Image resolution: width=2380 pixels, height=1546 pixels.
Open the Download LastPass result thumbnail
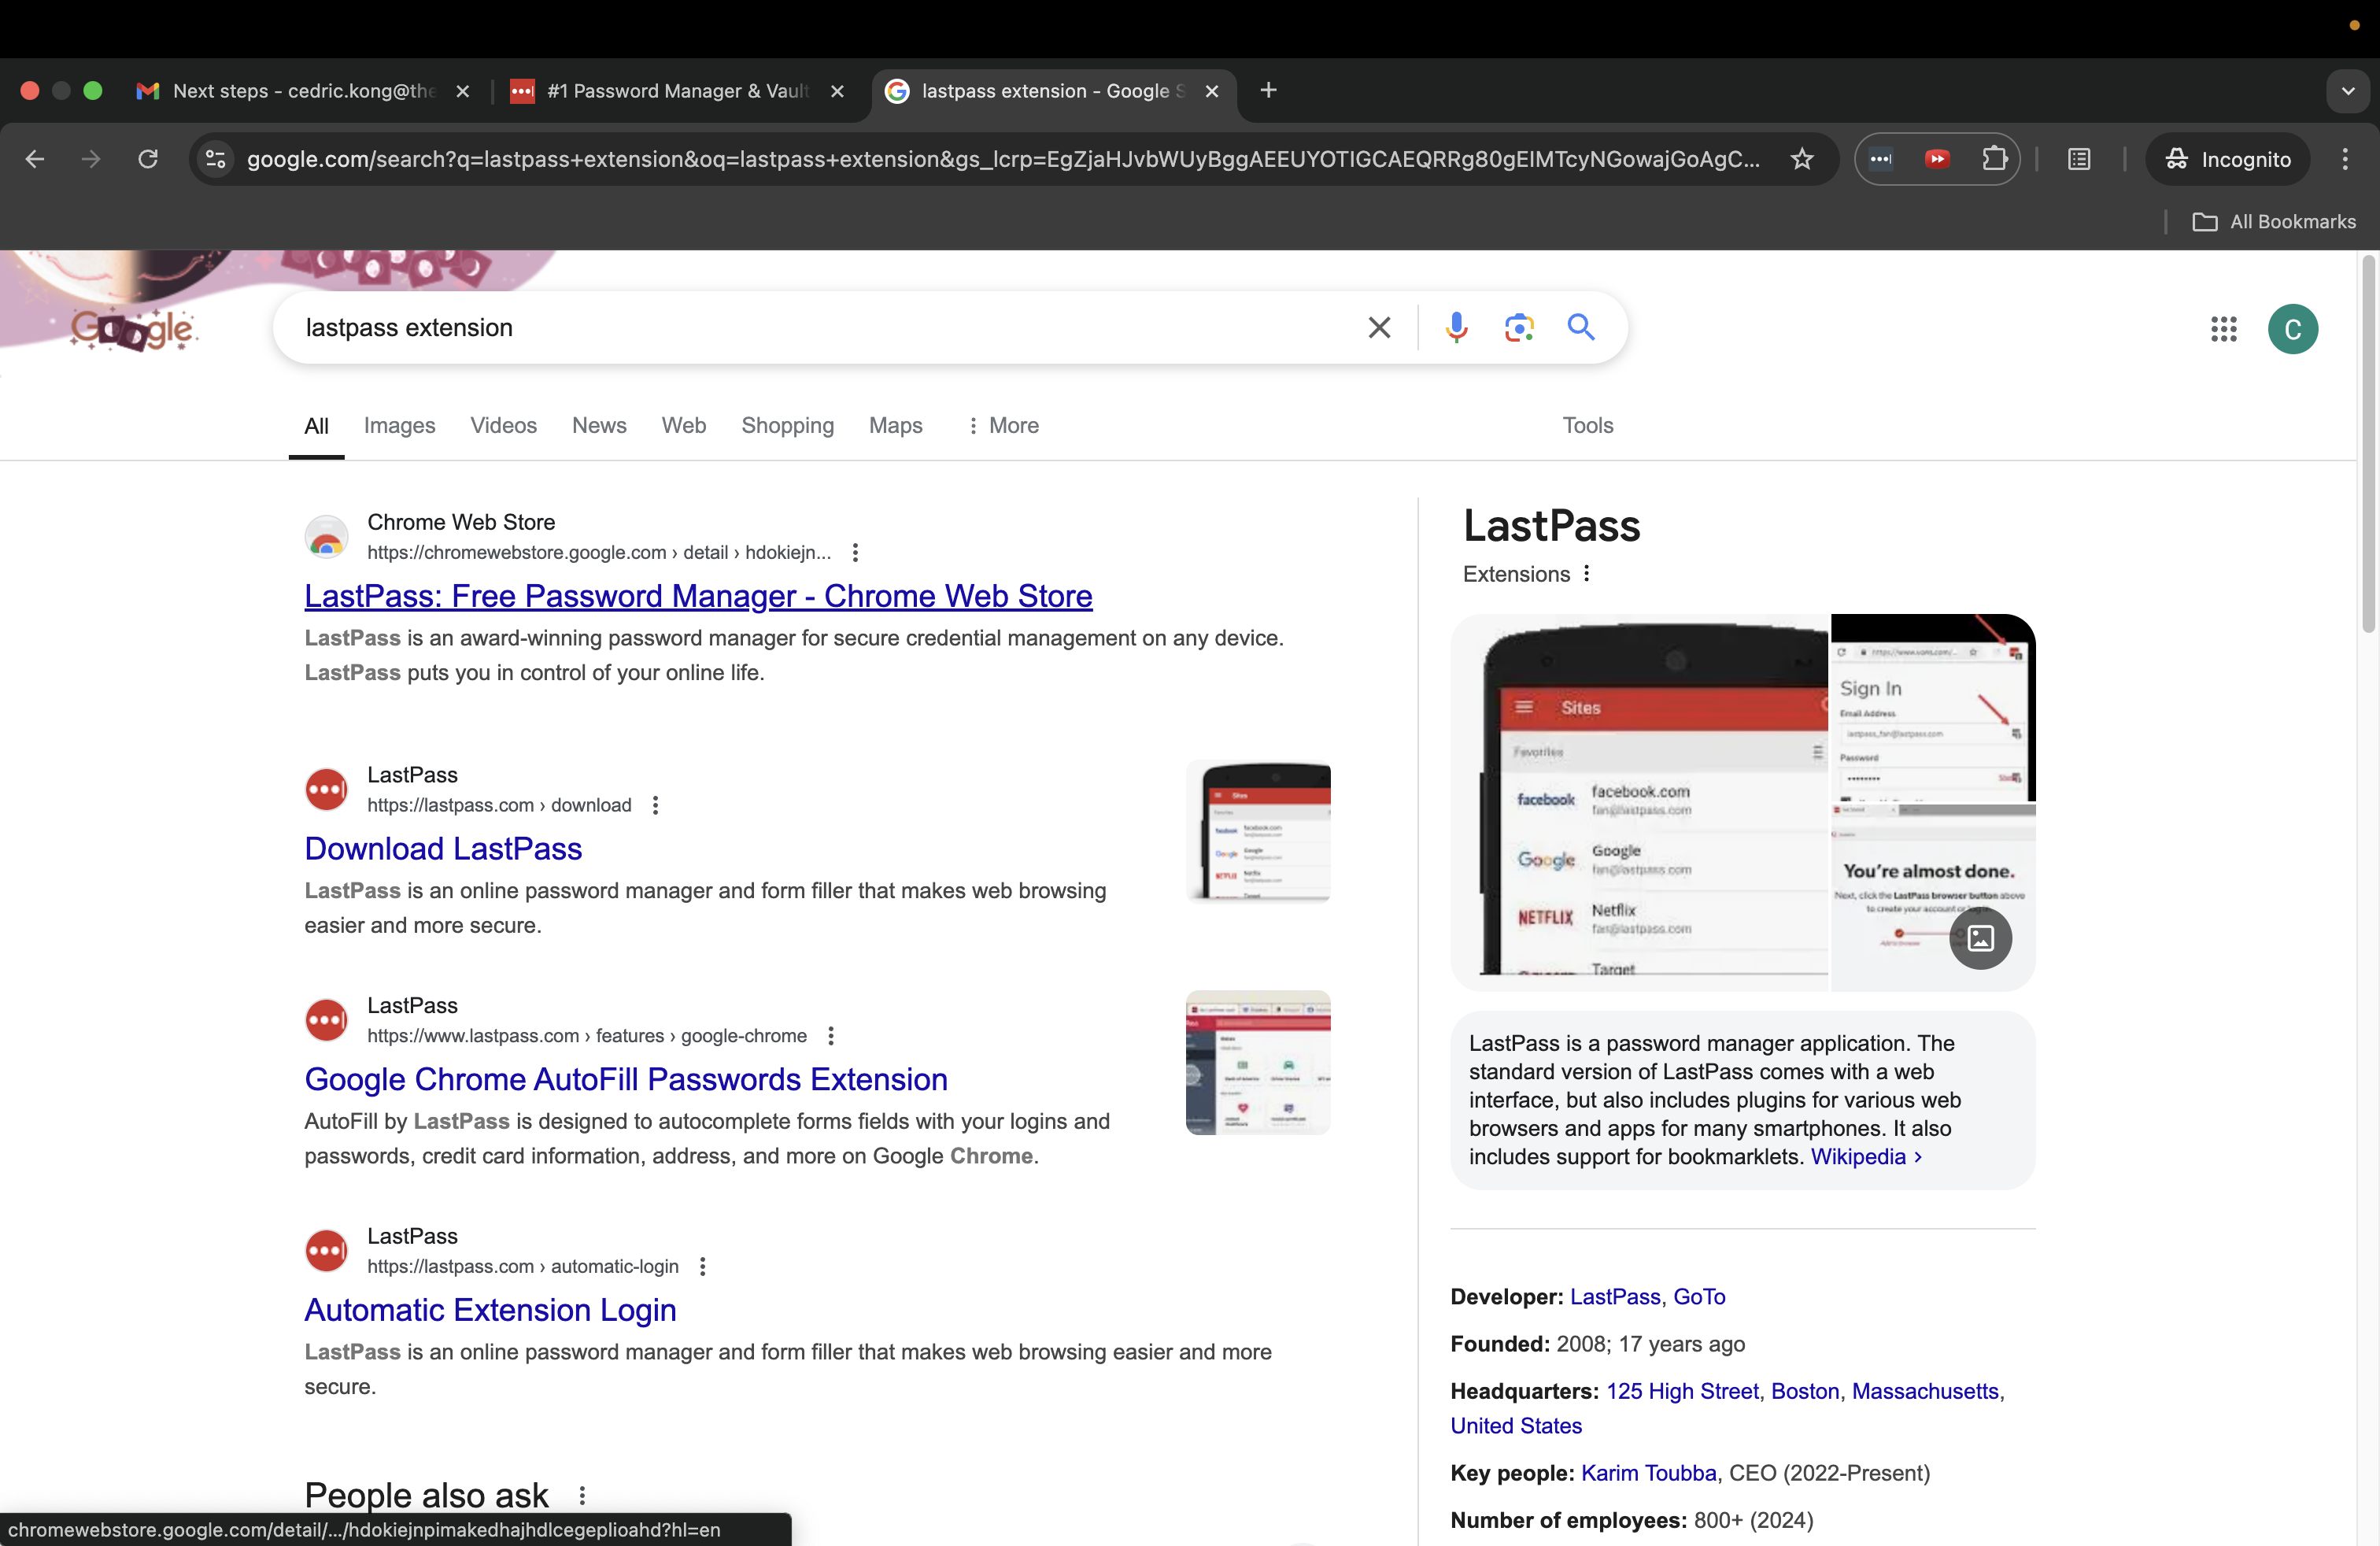[1258, 831]
